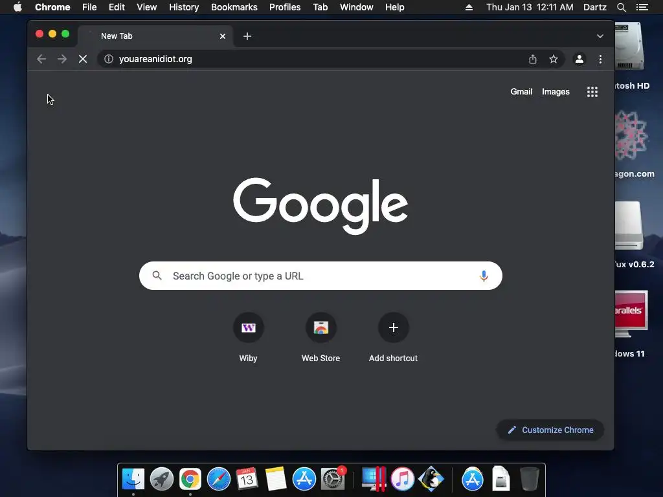Open the Tab menu
Screen dimensions: 663x497
pos(320,7)
